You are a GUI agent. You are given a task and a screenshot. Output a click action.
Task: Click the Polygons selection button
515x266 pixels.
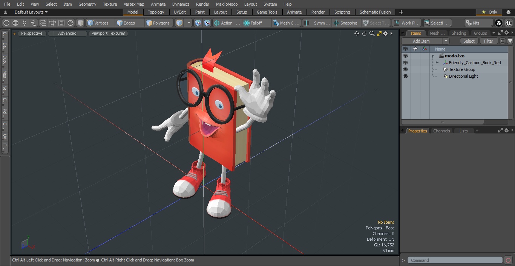pyautogui.click(x=159, y=23)
